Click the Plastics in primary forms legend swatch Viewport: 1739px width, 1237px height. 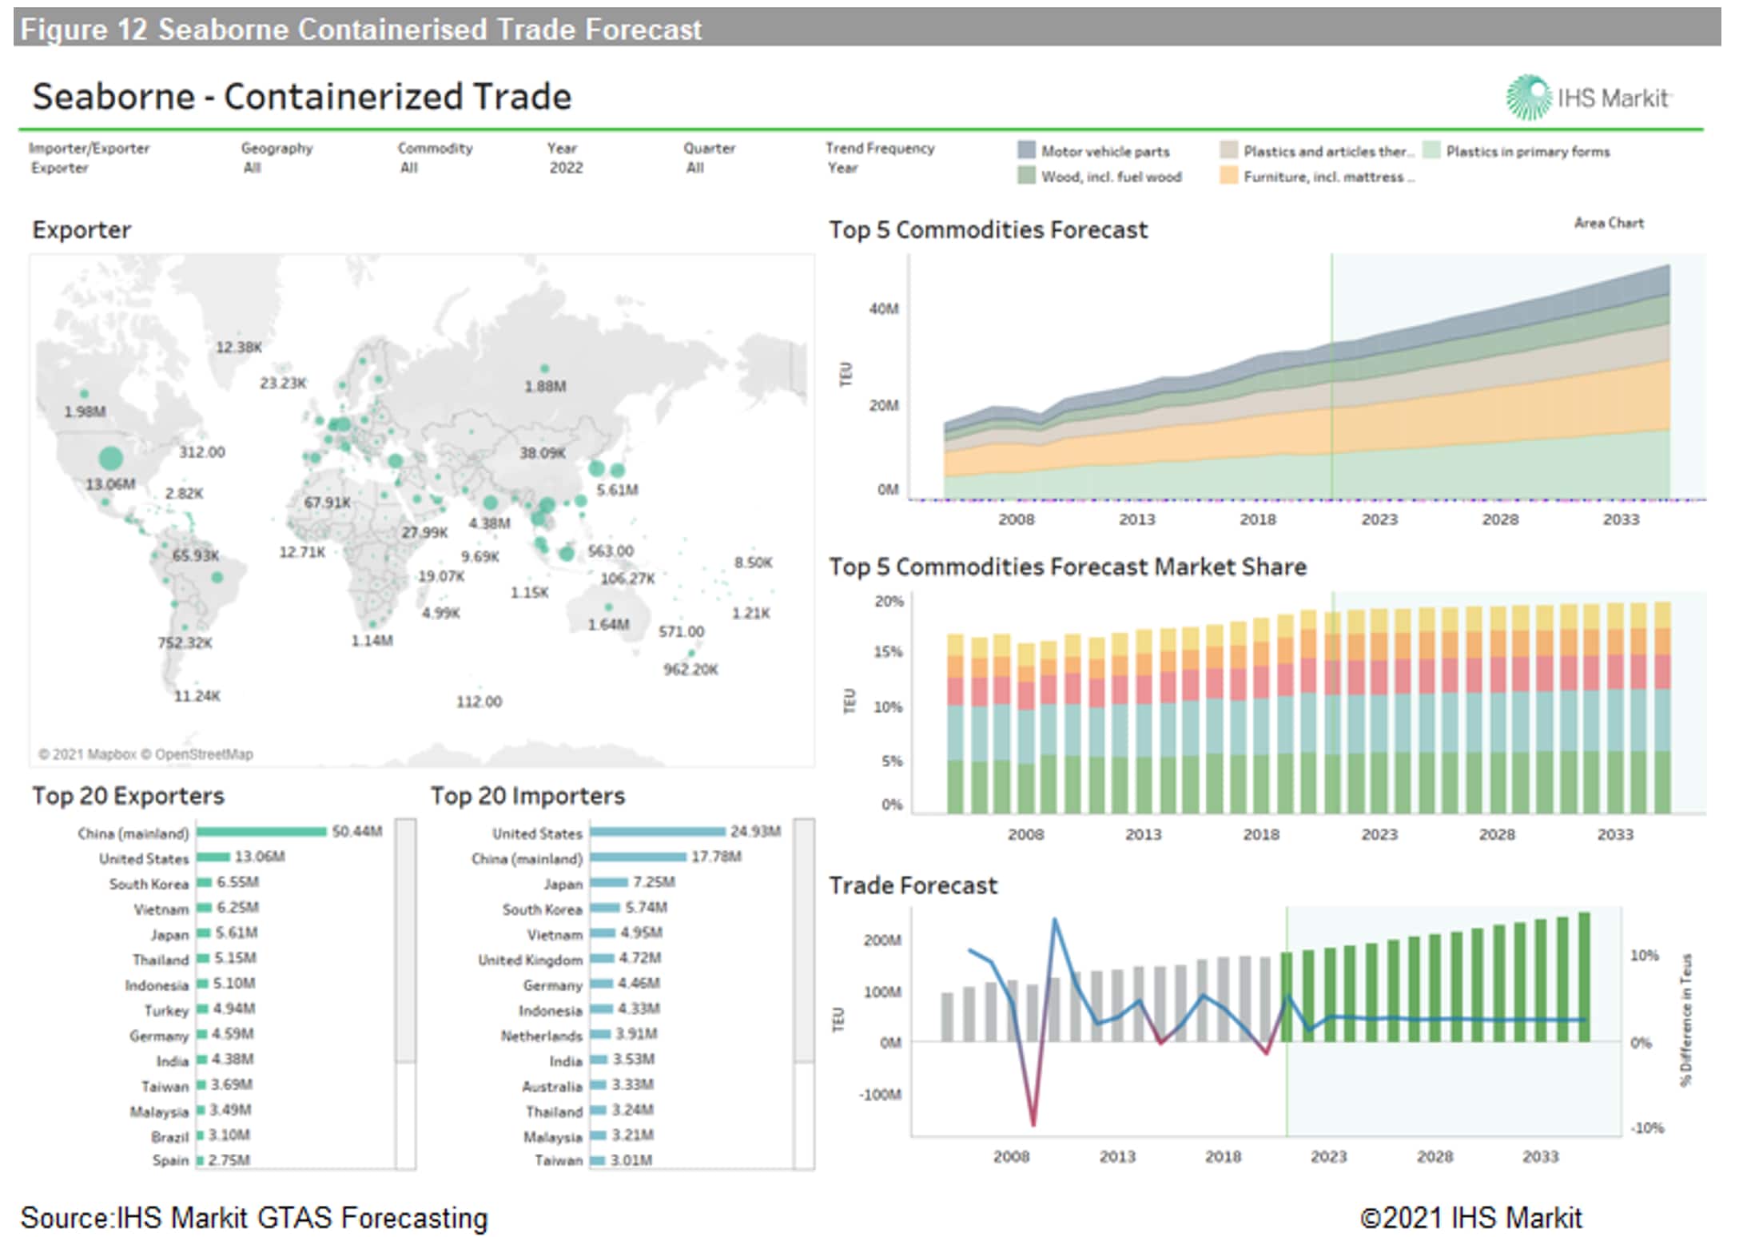(x=1431, y=150)
